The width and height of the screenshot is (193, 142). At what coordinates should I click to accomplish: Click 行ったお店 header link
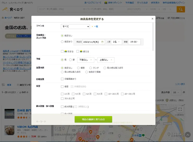click(142, 3)
